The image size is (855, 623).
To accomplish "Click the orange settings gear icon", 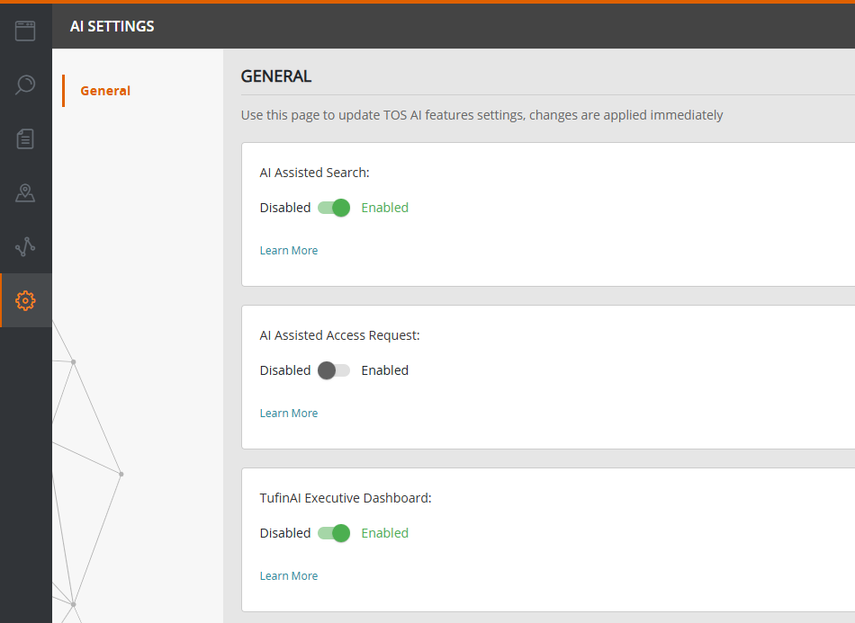I will 25,300.
